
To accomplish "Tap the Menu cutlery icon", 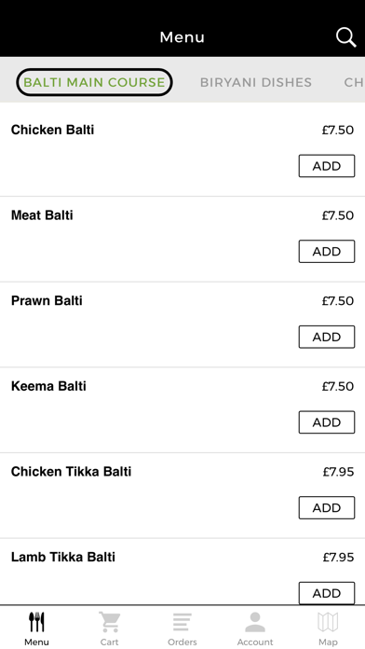I will pyautogui.click(x=36, y=622).
